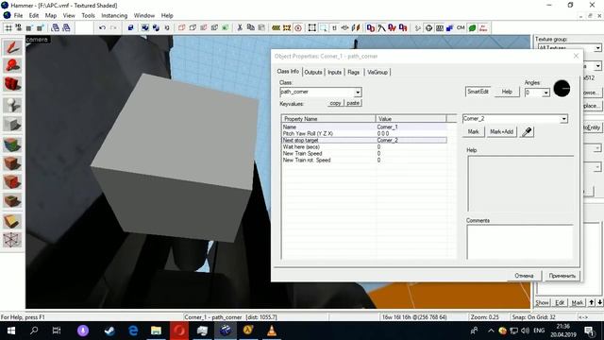Open File Explorer from the taskbar

coord(156,331)
